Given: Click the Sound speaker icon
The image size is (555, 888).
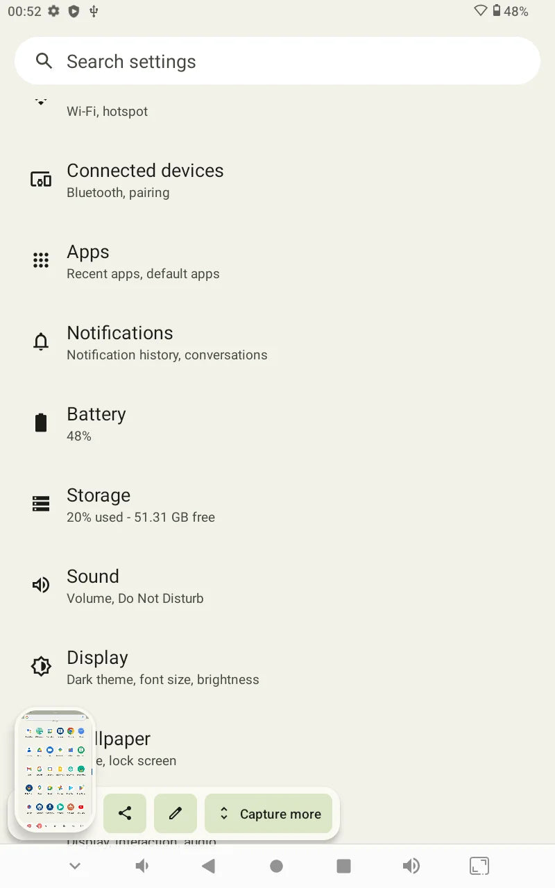Looking at the screenshot, I should click(41, 585).
